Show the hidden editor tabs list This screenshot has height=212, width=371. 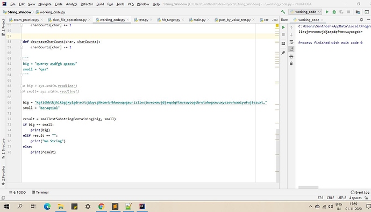[275, 20]
